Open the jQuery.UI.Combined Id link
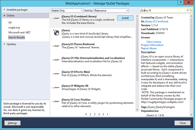The width and height of the screenshot is (195, 130). tap(156, 21)
